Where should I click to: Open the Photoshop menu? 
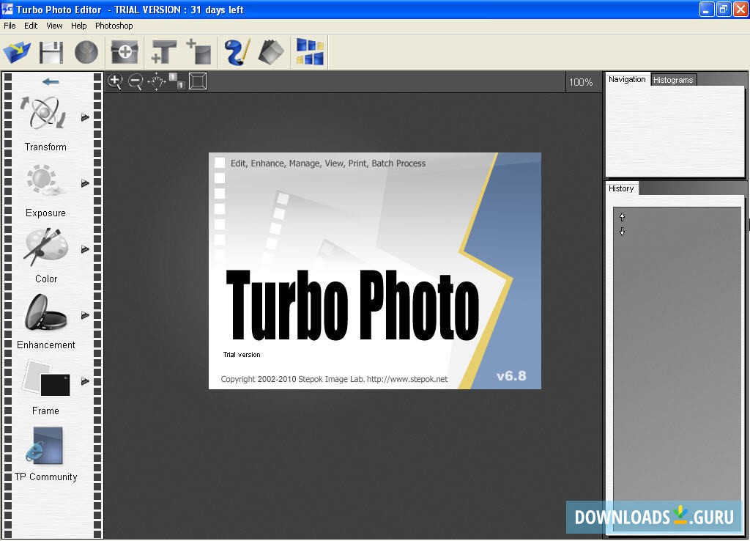(x=114, y=25)
